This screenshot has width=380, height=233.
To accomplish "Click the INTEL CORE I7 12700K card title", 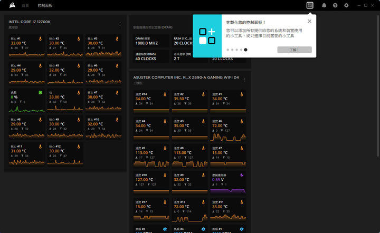I will tap(30, 22).
